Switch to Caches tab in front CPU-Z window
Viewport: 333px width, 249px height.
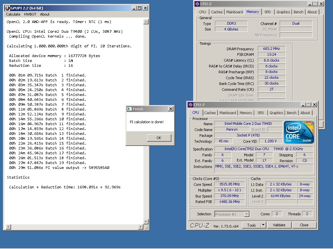[x=210, y=113]
